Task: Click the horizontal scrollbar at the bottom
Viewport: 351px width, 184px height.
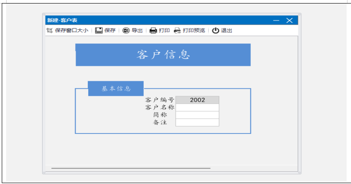Action: 131,168
